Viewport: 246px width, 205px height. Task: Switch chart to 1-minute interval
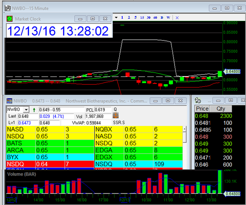tap(122, 18)
